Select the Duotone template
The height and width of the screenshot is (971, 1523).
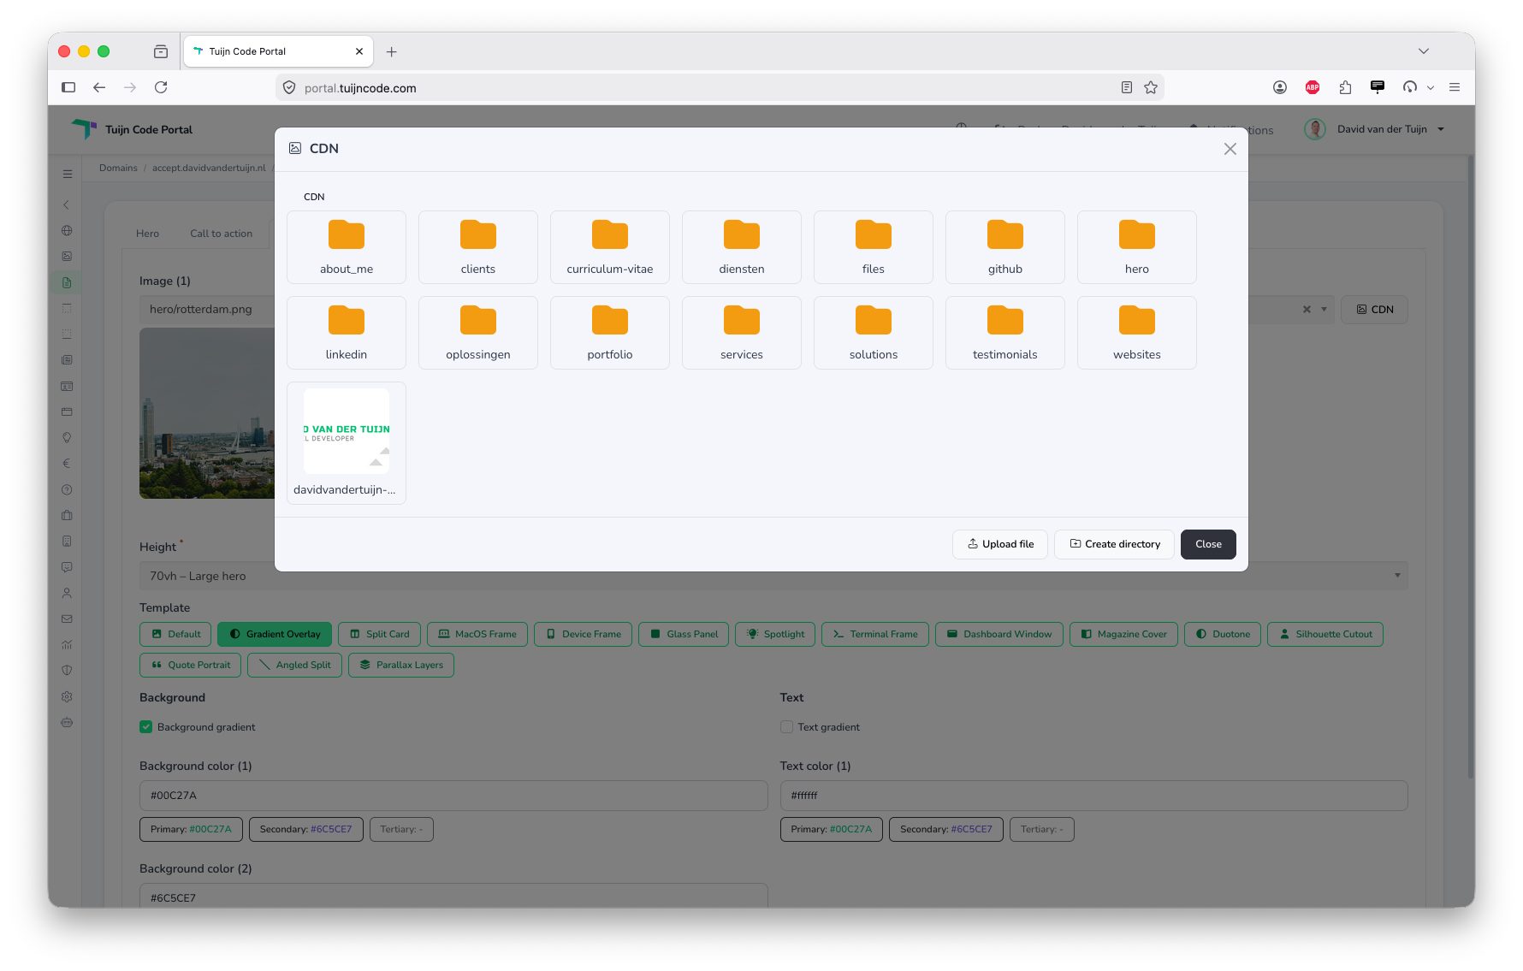coord(1223,634)
